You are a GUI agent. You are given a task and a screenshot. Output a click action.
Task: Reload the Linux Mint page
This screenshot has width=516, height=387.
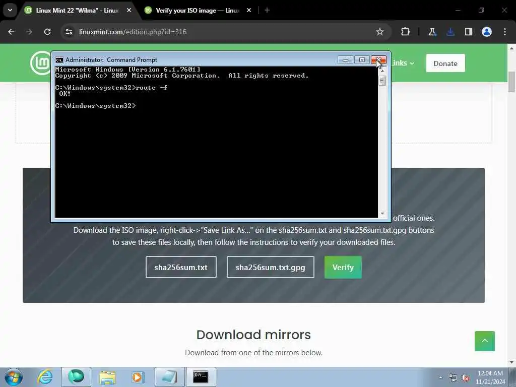[x=47, y=32]
